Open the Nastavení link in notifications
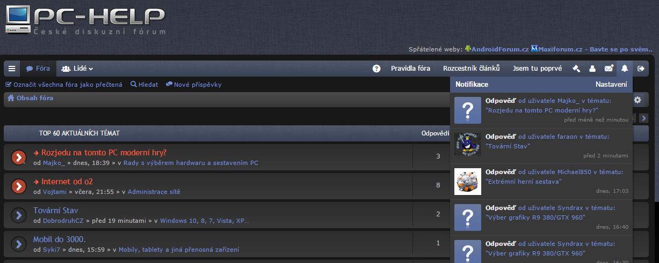This screenshot has width=659, height=263. click(611, 85)
